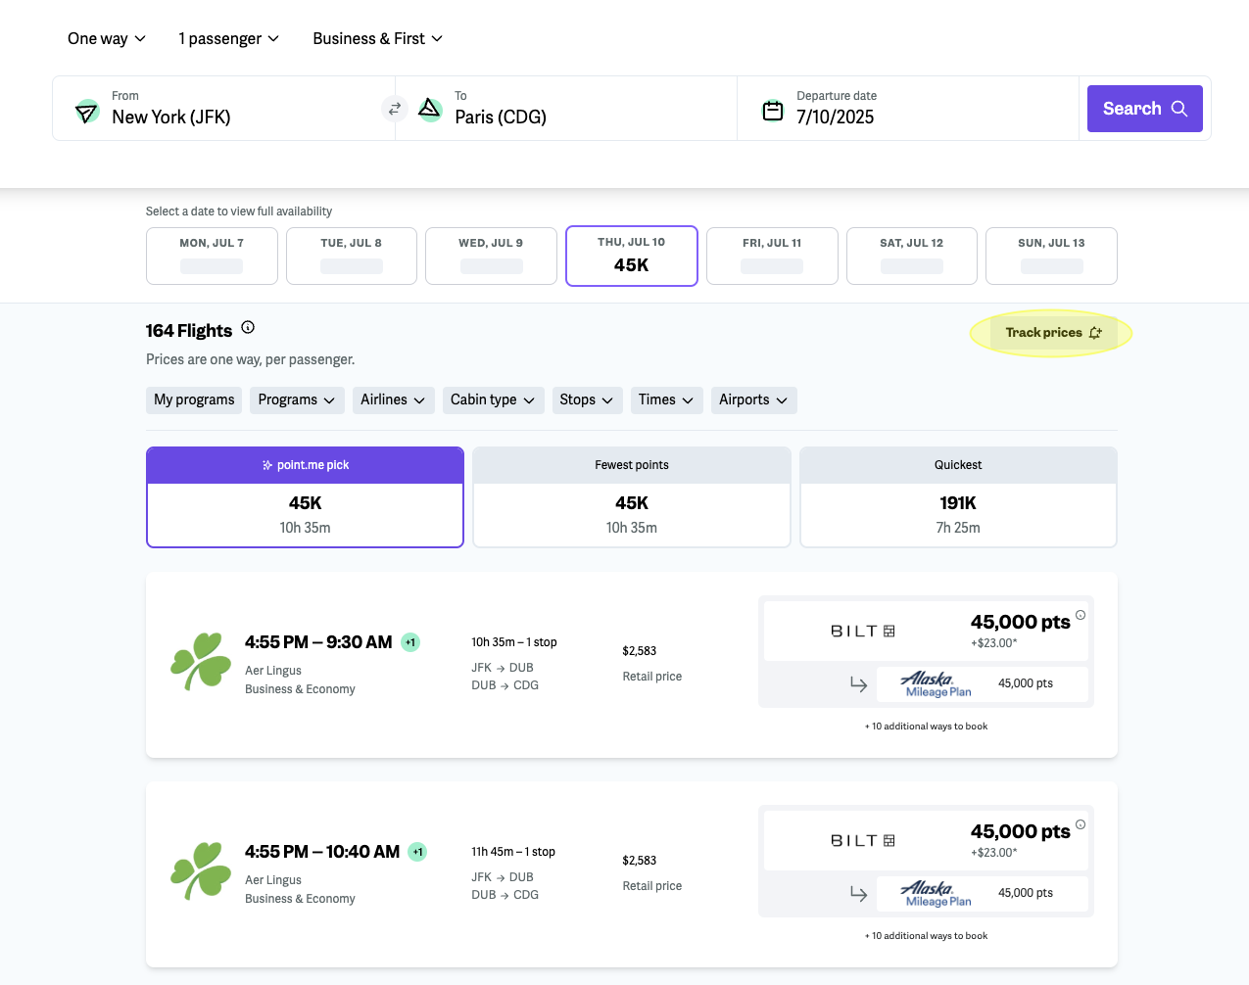The height and width of the screenshot is (985, 1249).
Task: Click the +1 day badge on 10:40 AM flight
Action: [417, 852]
